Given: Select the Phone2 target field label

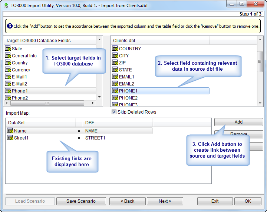Looking at the screenshot, I should coord(20,98).
